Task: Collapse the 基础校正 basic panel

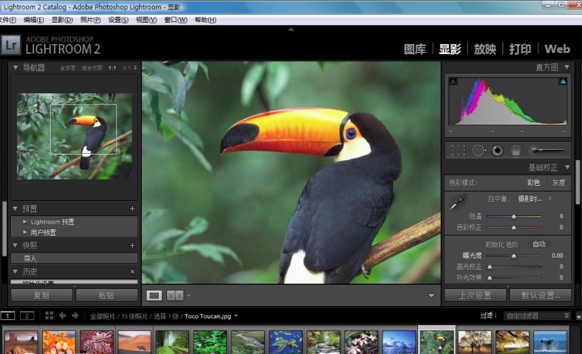Action: click(x=567, y=167)
